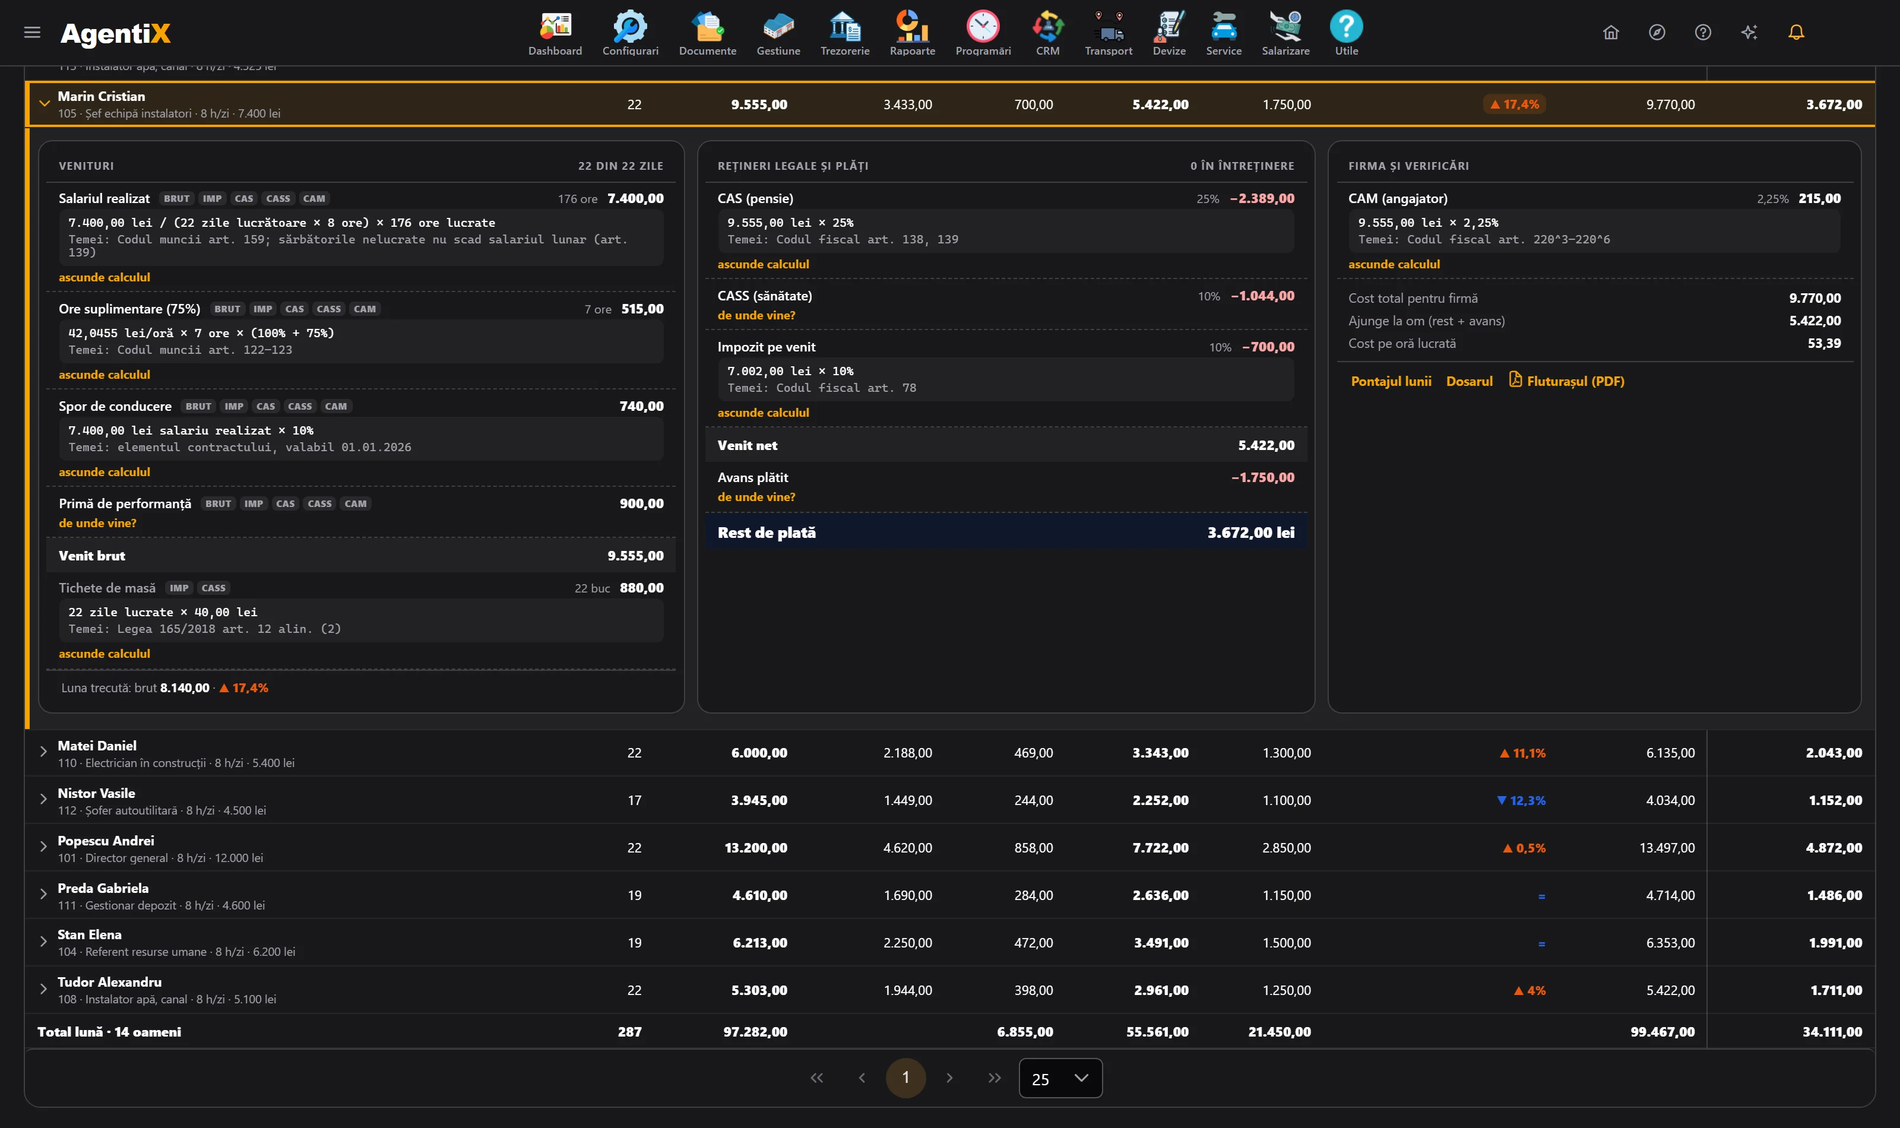Show where Primă de performanță comes from
Image resolution: width=1900 pixels, height=1128 pixels.
pyautogui.click(x=97, y=523)
